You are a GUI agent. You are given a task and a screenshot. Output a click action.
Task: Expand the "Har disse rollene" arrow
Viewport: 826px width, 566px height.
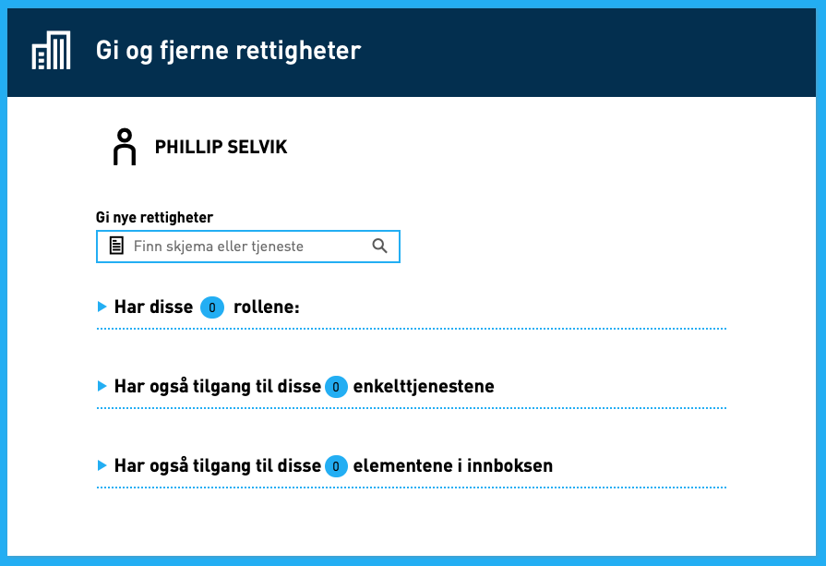(x=102, y=307)
